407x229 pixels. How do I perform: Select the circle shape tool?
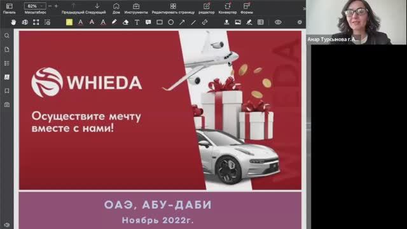tap(171, 22)
